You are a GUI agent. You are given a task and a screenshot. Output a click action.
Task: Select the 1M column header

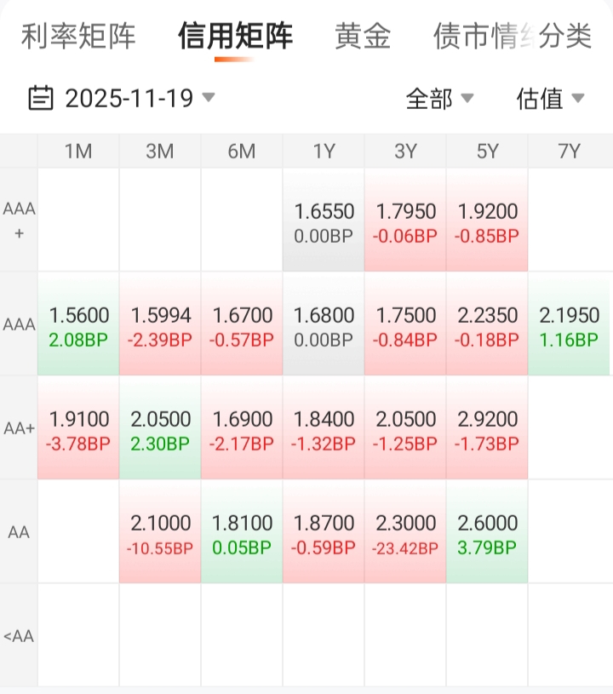click(78, 152)
